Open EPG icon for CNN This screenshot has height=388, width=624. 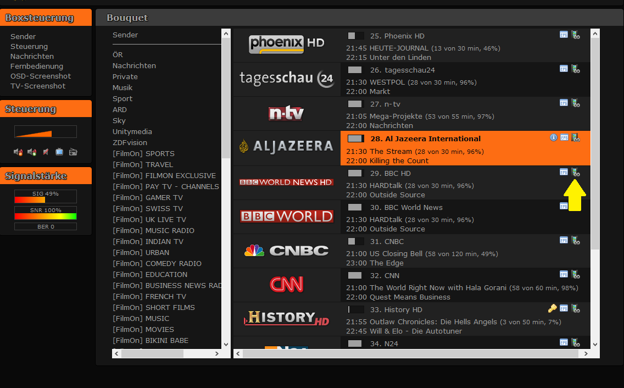tap(564, 274)
